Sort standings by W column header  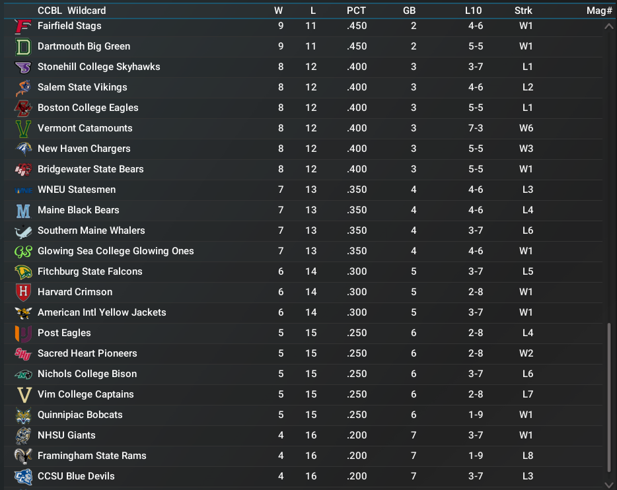tap(278, 11)
